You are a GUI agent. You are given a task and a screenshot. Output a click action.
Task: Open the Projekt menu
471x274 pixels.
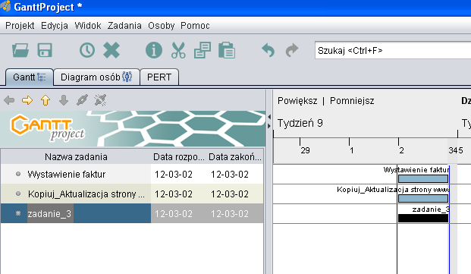(20, 26)
